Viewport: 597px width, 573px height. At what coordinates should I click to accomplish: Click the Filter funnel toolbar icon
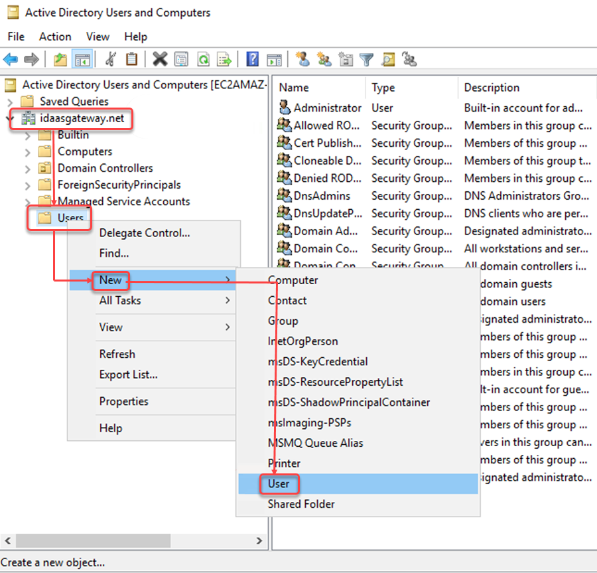[x=367, y=60]
